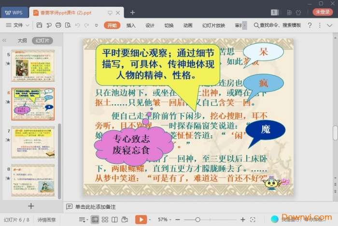Collapse the ribbon chevron
The image size is (338, 226).
[x=329, y=25]
